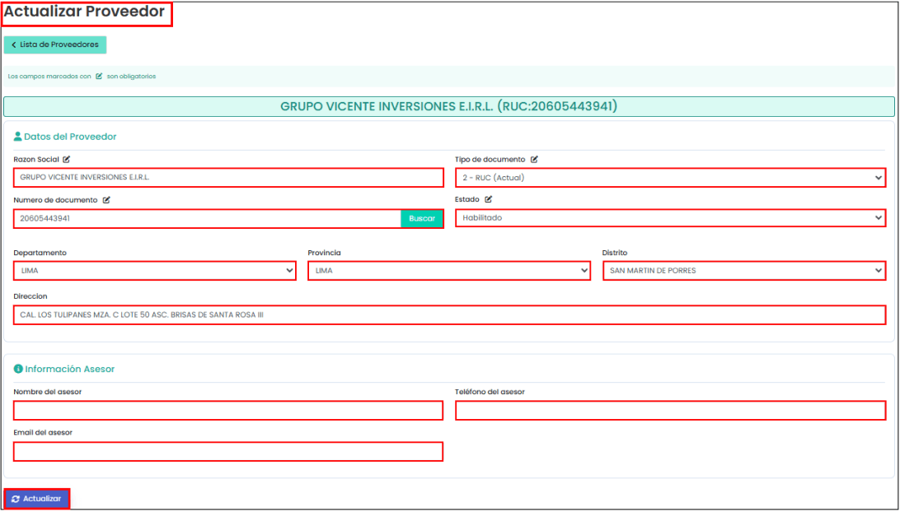Open the Tipo de documento dropdown
900x512 pixels.
[670, 178]
